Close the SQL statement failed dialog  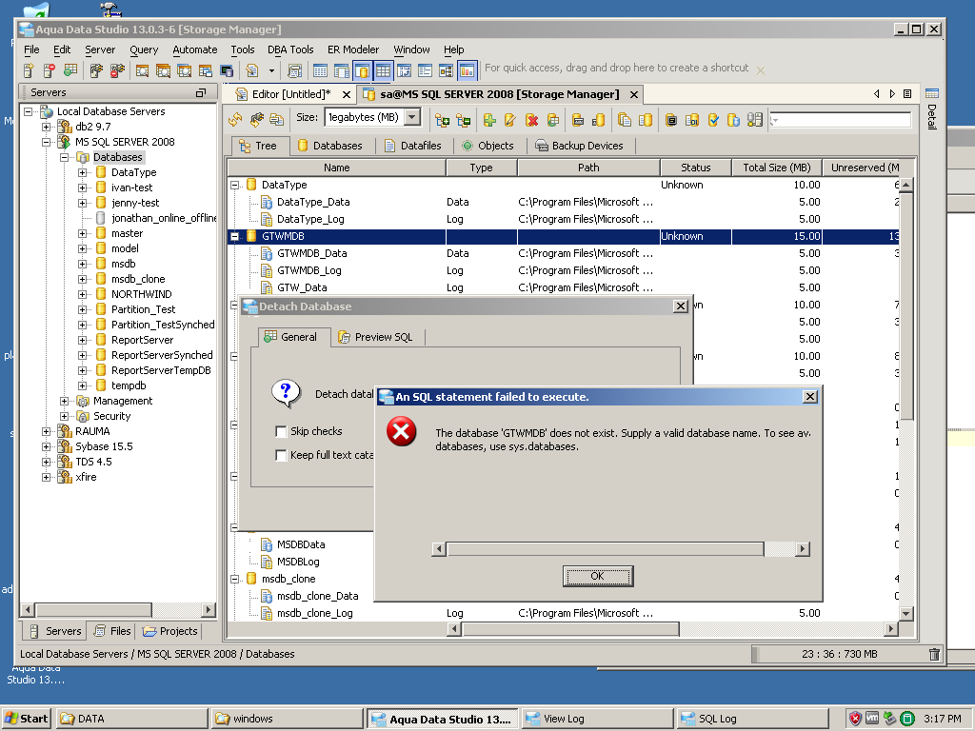click(x=809, y=397)
